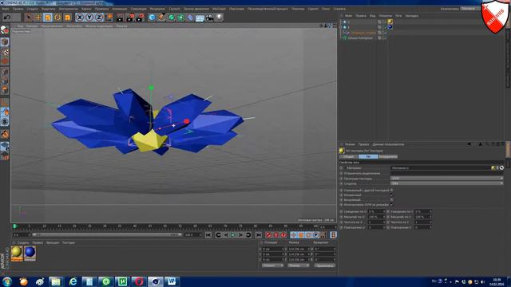Add a Cube primitive from the toolbar
The width and height of the screenshot is (511, 287).
pos(152,18)
